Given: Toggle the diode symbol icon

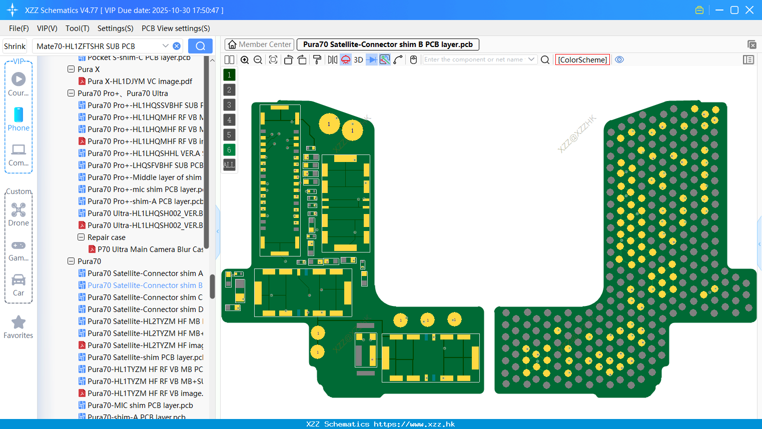Looking at the screenshot, I should (372, 59).
